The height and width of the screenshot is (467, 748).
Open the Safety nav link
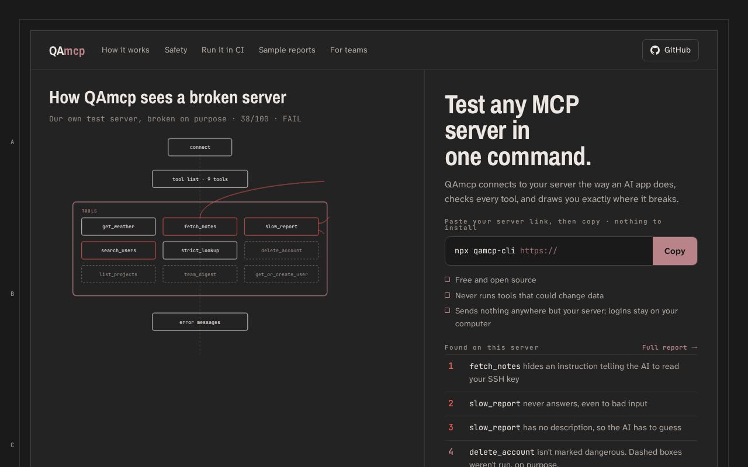[176, 50]
